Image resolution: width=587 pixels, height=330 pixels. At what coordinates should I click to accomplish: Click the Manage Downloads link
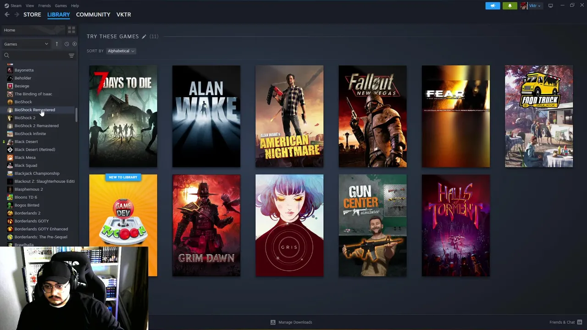pos(295,322)
